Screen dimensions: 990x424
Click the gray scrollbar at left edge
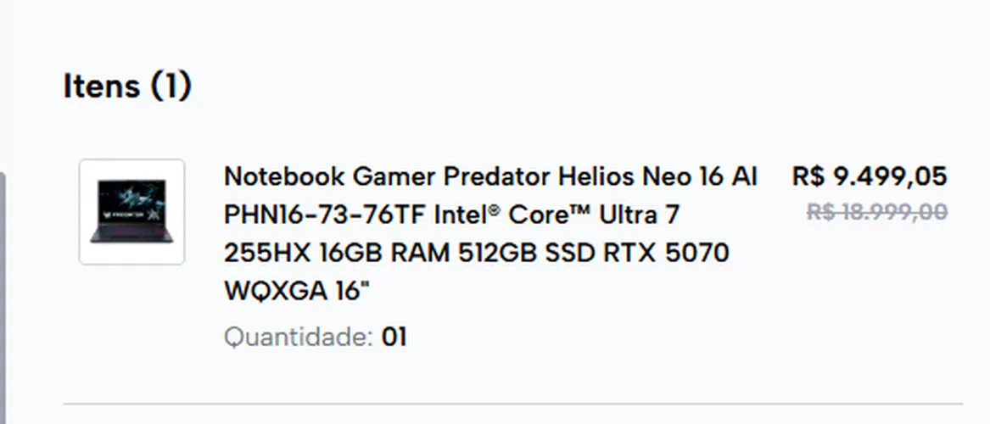pos(3,297)
